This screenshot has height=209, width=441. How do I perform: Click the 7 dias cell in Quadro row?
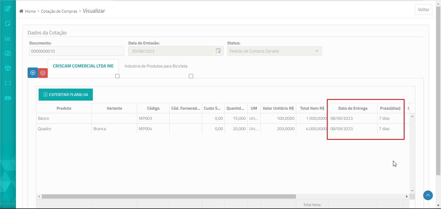coord(390,129)
